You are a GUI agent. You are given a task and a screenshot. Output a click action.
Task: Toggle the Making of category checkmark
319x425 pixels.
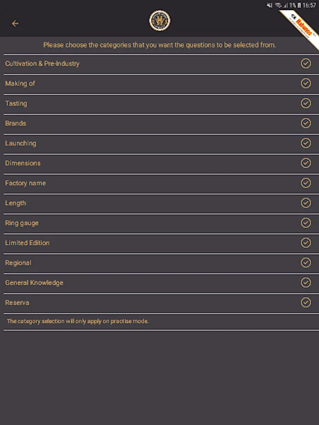click(x=306, y=83)
